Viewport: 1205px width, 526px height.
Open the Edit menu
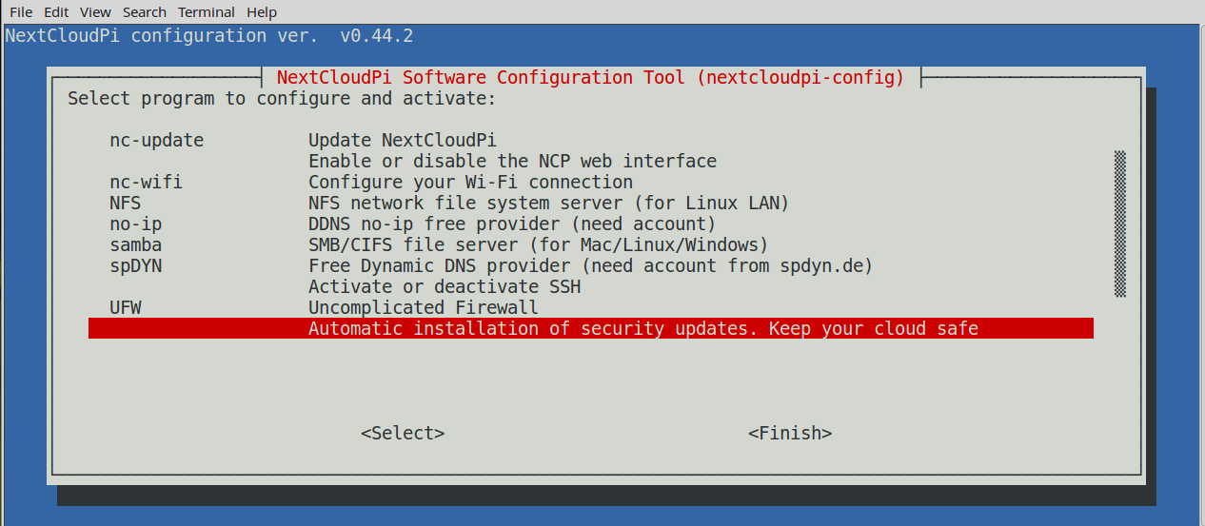click(x=56, y=12)
